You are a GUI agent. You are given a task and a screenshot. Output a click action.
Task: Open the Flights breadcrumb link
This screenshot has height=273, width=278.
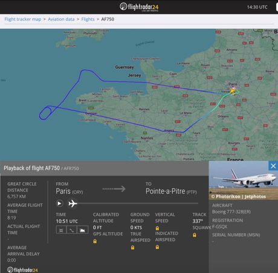88,19
